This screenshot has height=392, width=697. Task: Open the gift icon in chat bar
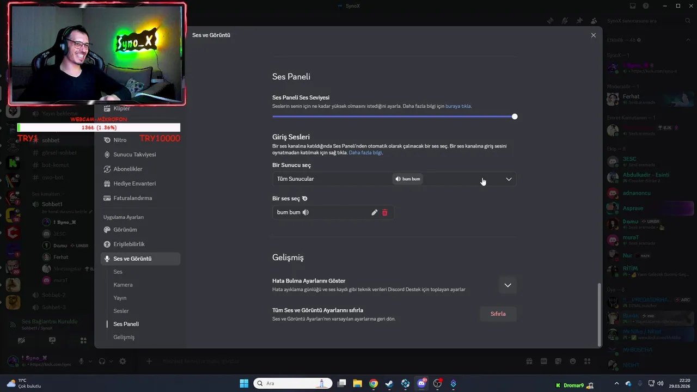pos(529,362)
